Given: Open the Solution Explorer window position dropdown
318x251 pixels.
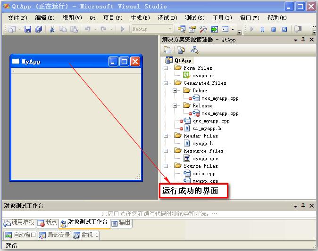Looking at the screenshot, I should 295,40.
